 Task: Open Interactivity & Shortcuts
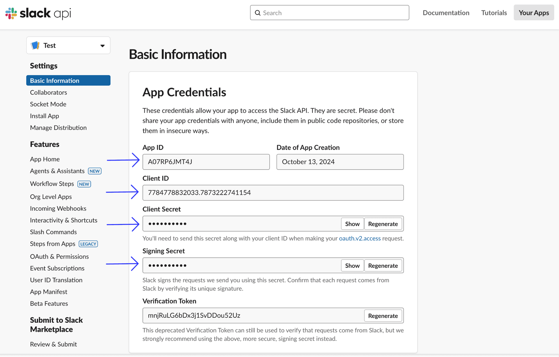[x=64, y=220]
